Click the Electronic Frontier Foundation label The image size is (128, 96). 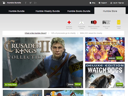94,27
